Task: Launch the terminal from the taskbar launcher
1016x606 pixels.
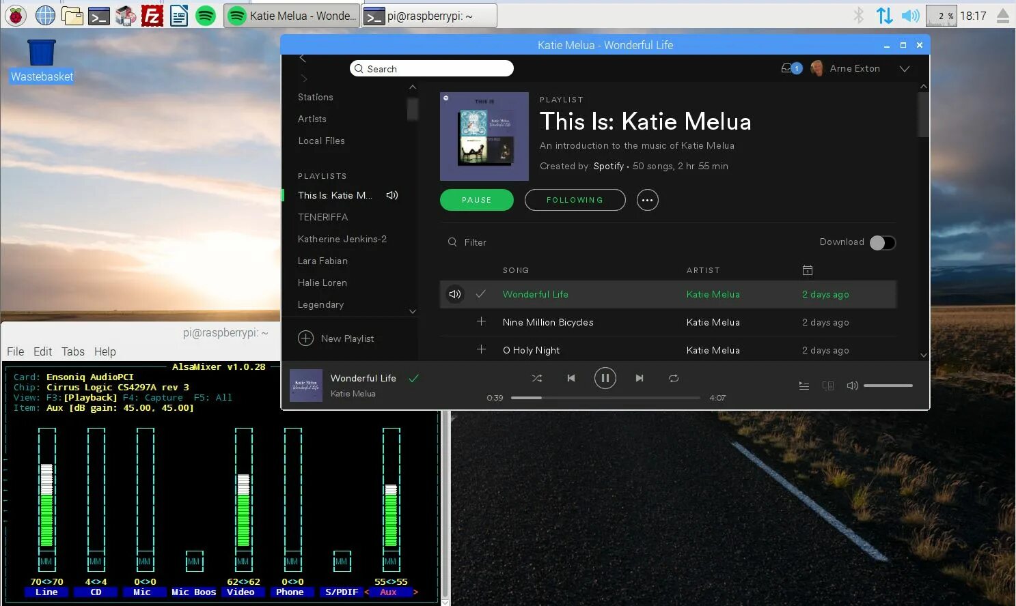Action: pos(99,15)
